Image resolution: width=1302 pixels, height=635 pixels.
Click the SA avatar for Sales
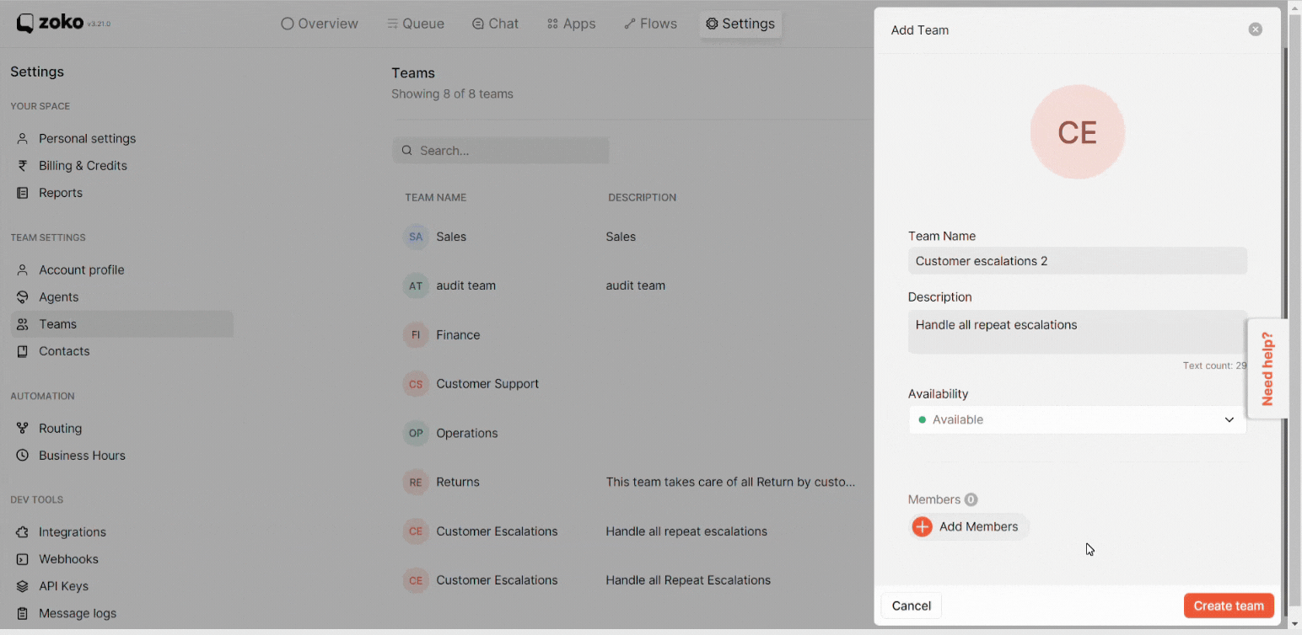[x=416, y=237]
